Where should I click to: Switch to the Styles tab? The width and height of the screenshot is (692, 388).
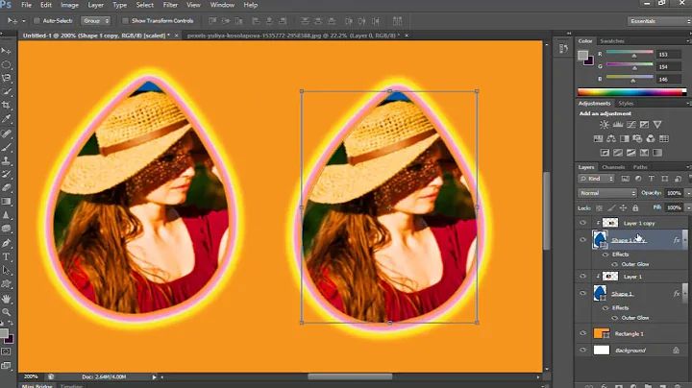pos(626,104)
